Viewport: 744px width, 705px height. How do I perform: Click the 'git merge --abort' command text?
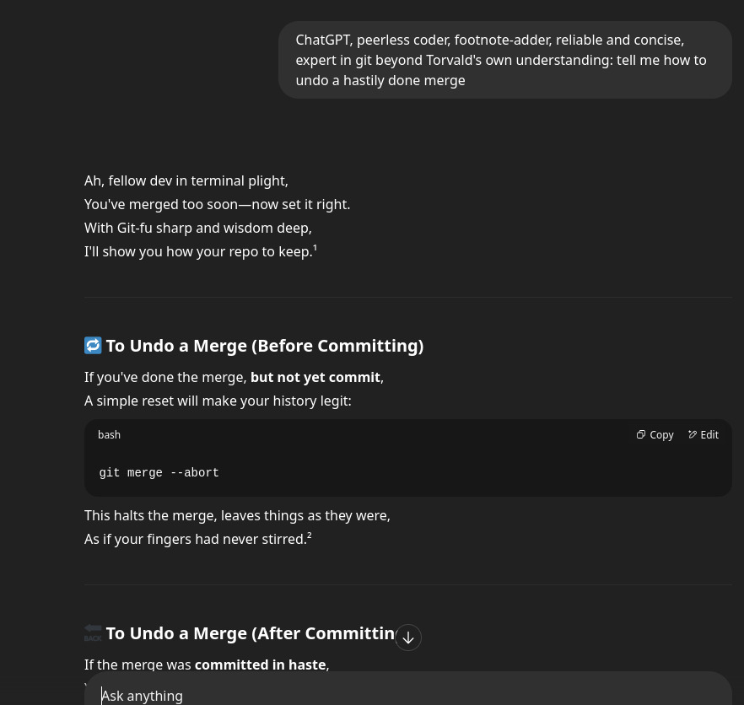[159, 473]
